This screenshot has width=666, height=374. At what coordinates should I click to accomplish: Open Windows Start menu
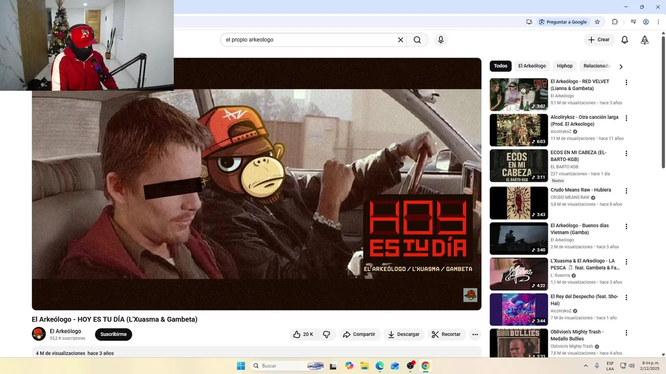pos(241,366)
